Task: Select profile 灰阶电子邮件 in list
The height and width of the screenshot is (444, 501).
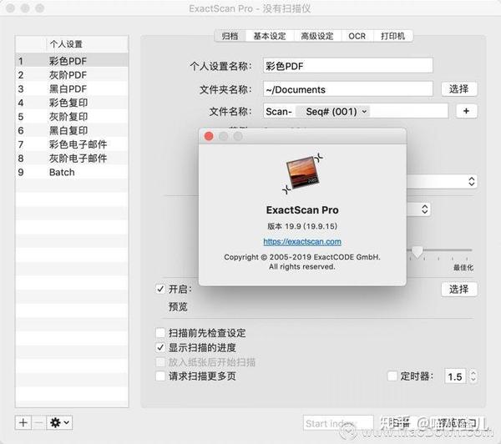Action: [x=72, y=158]
